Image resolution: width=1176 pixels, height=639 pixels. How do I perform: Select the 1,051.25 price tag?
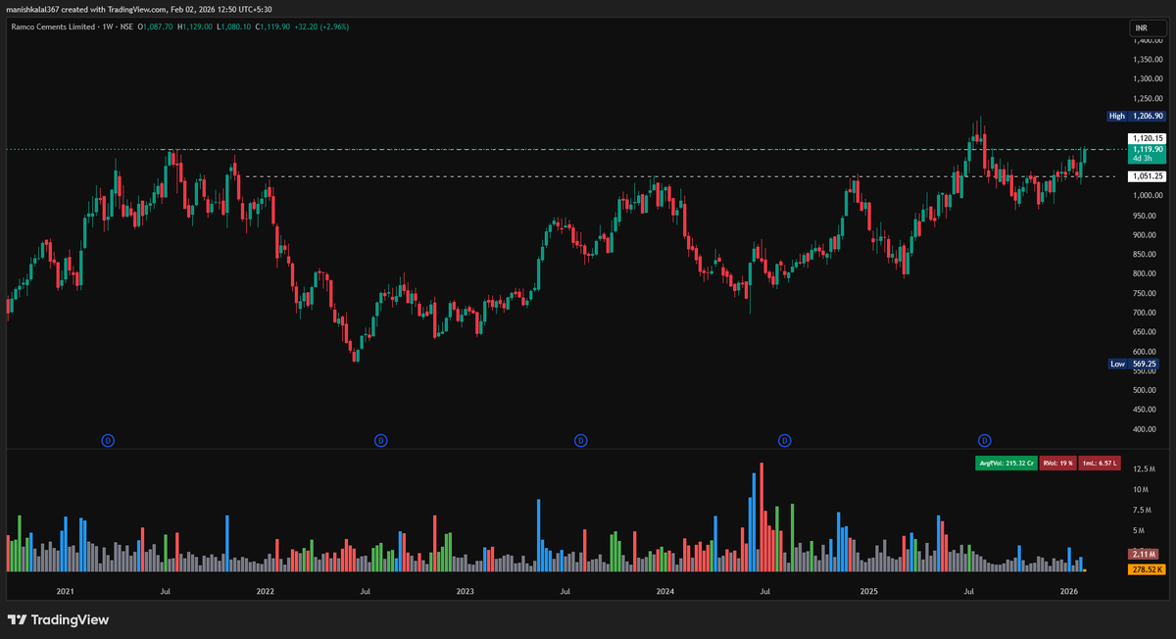point(1146,176)
